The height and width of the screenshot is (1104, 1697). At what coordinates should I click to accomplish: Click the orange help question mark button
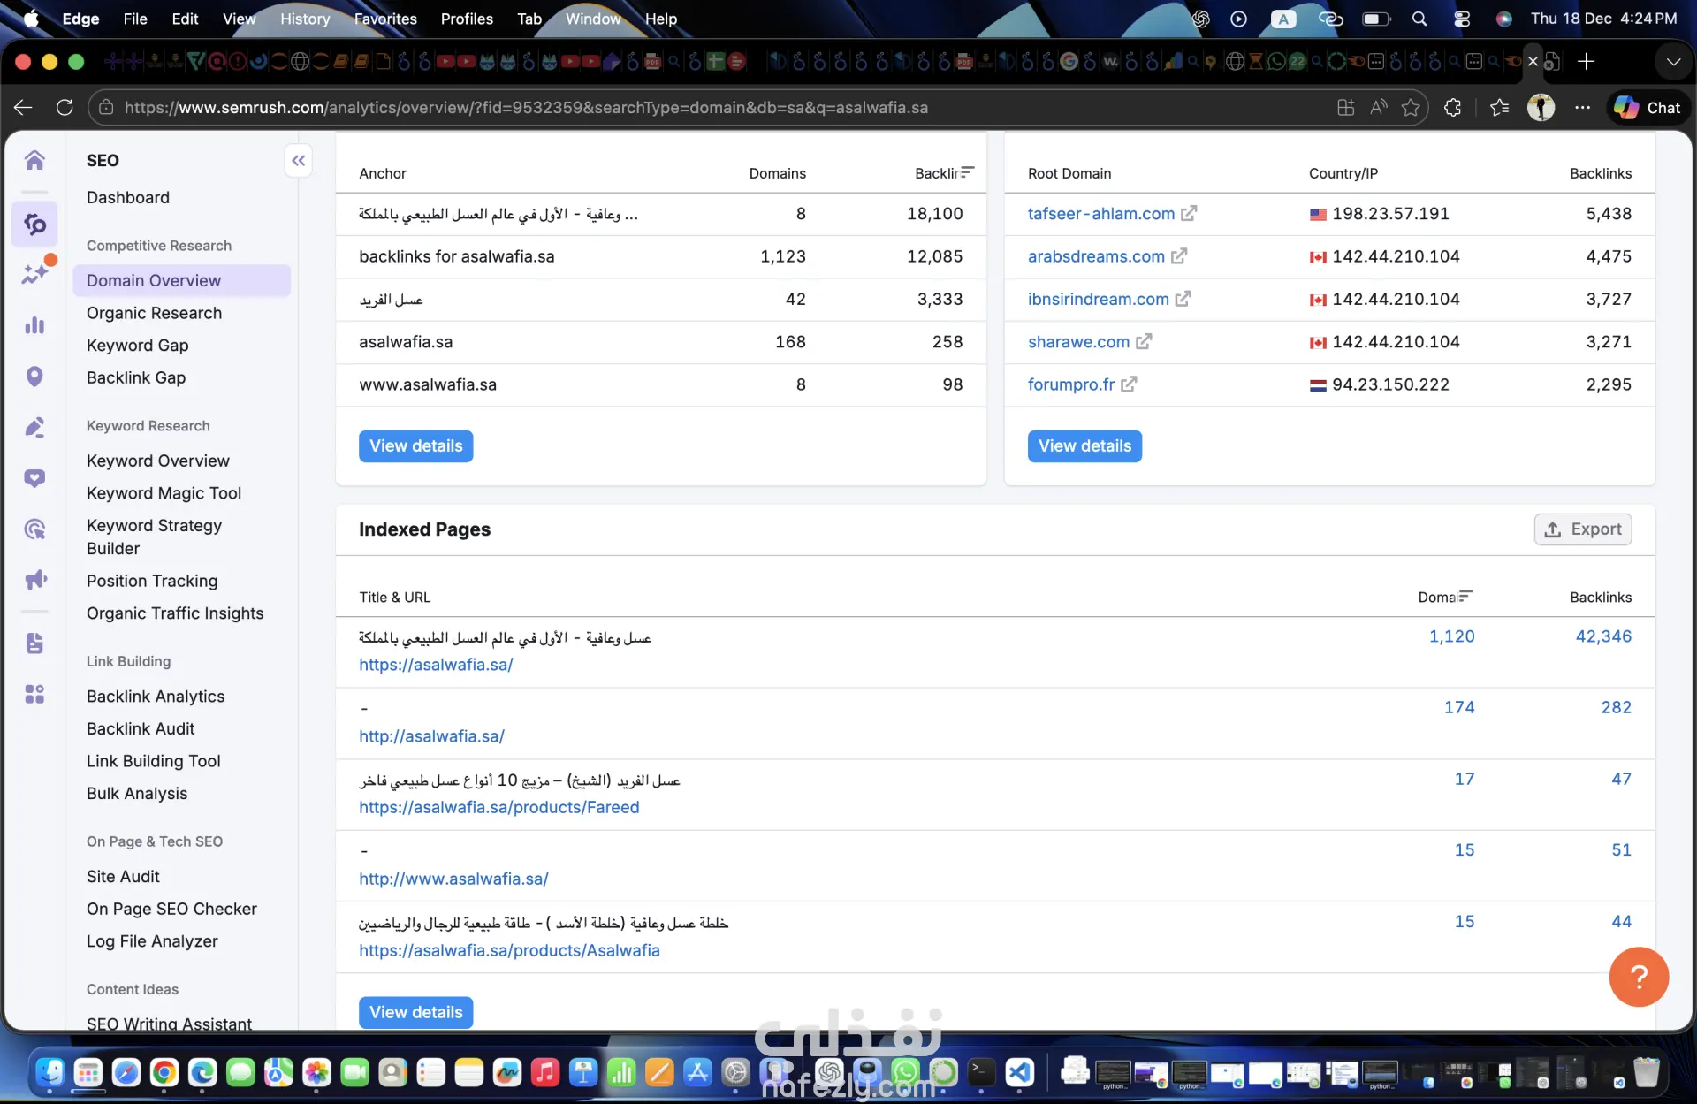tap(1638, 977)
